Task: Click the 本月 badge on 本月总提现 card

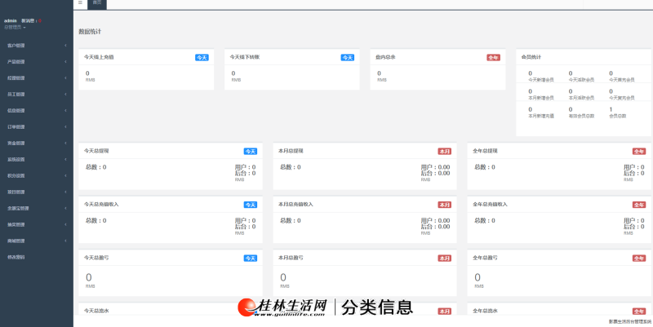Action: [444, 152]
